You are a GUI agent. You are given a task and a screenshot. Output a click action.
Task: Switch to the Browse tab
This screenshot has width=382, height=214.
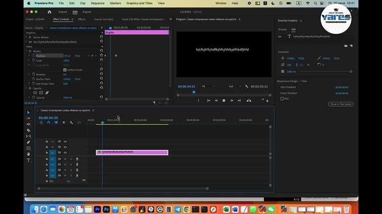pyautogui.click(x=283, y=29)
